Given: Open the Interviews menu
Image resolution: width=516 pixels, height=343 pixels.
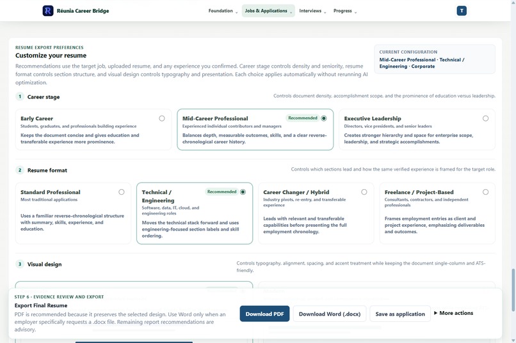Looking at the screenshot, I should pyautogui.click(x=312, y=11).
